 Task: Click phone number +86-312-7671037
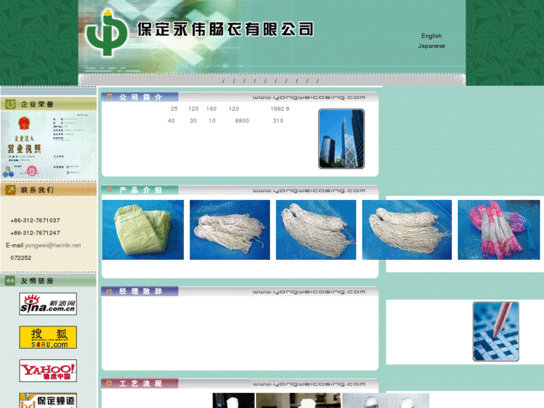pyautogui.click(x=35, y=220)
